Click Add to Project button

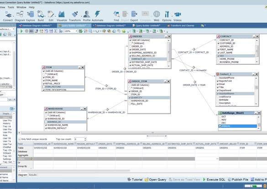[x=259, y=179]
